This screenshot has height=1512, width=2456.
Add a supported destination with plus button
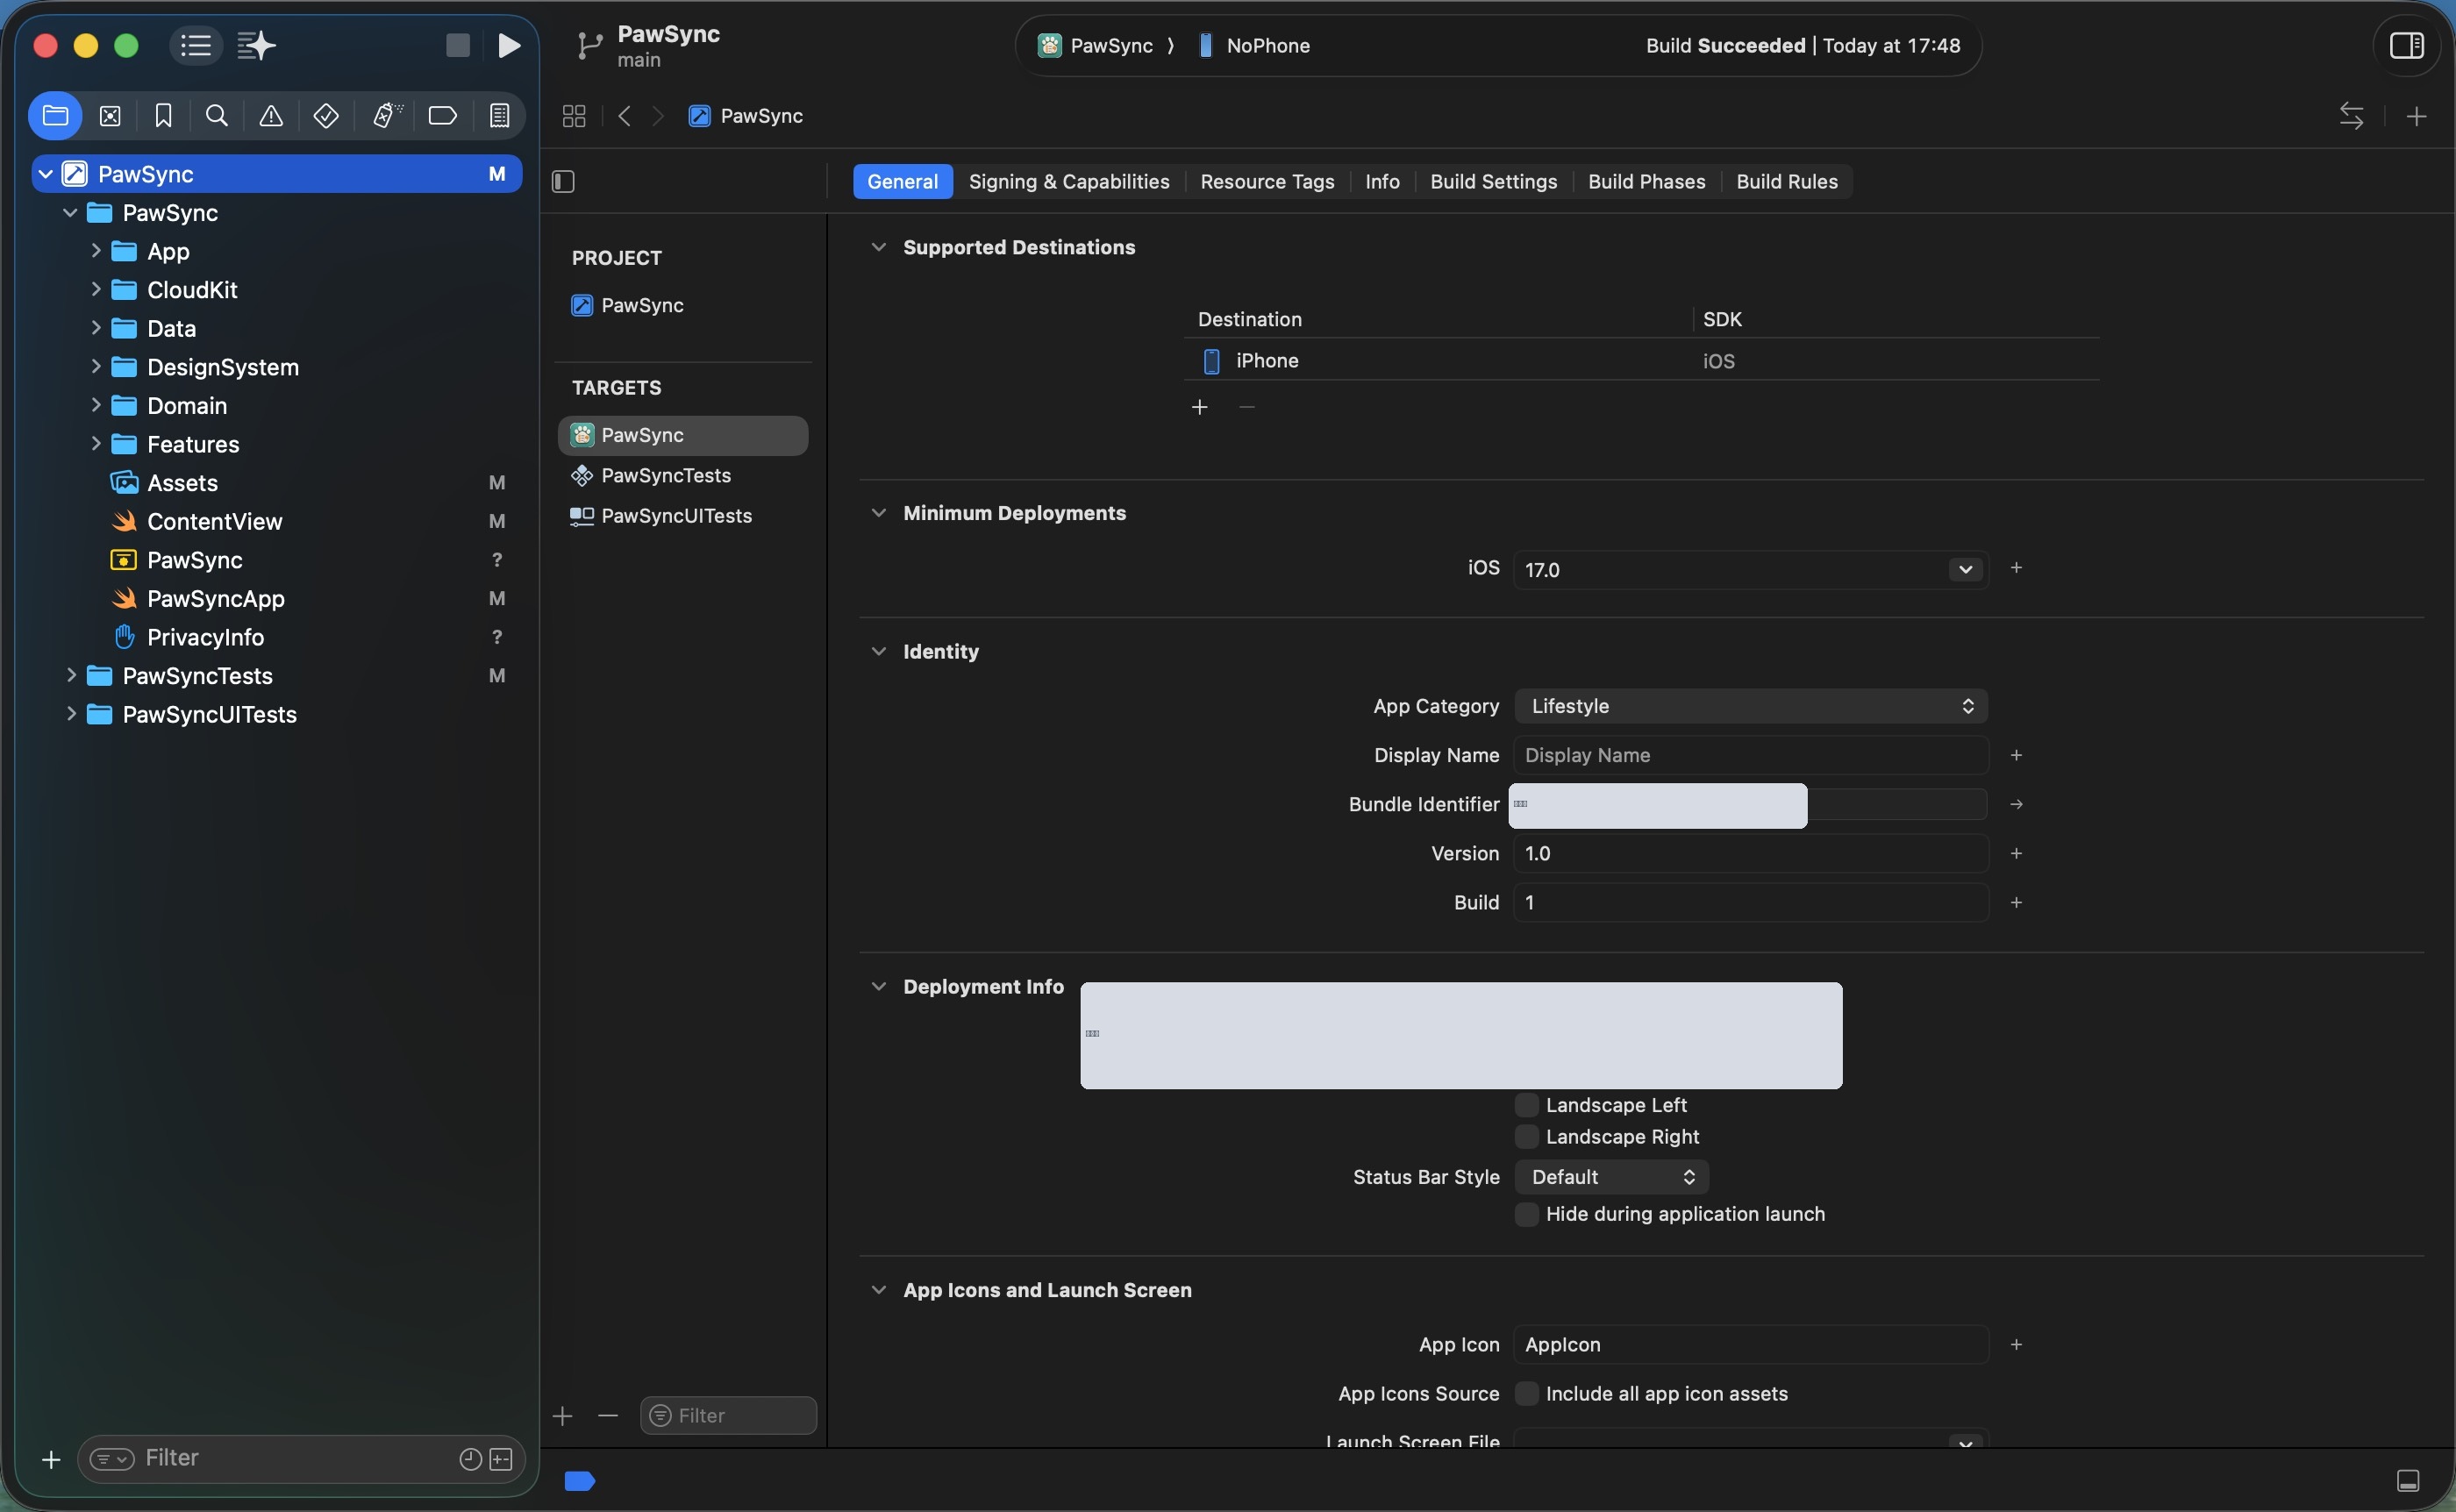coord(1200,407)
